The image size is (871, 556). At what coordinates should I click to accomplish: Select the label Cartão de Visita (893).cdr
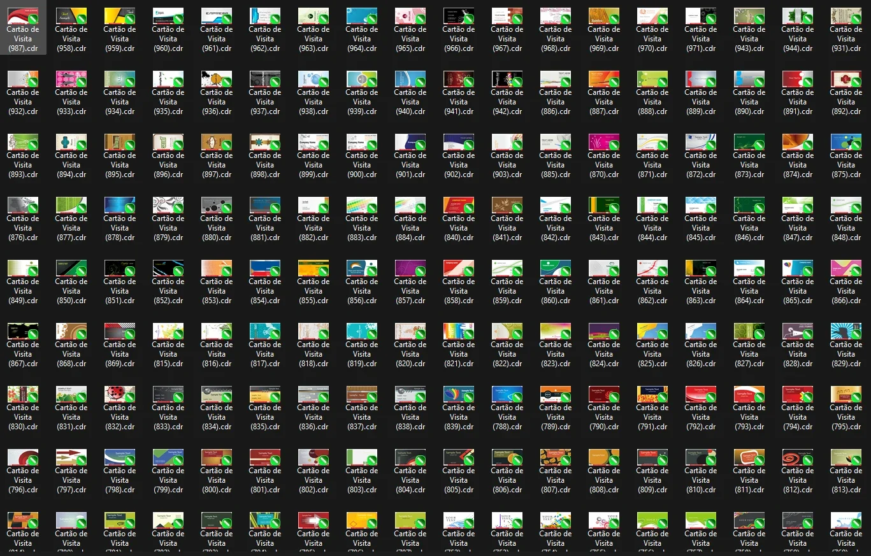pos(23,165)
